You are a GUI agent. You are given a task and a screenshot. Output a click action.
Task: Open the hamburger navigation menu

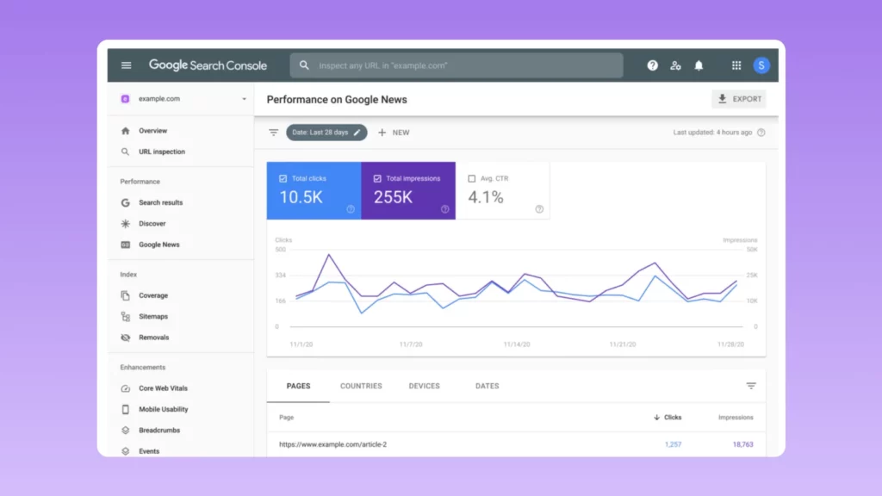pos(126,65)
